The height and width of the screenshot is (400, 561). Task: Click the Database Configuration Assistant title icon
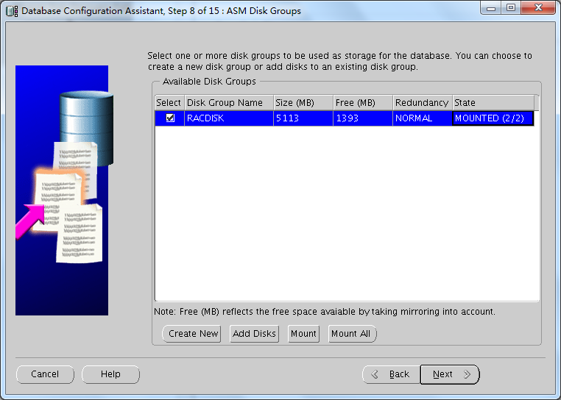(12, 11)
